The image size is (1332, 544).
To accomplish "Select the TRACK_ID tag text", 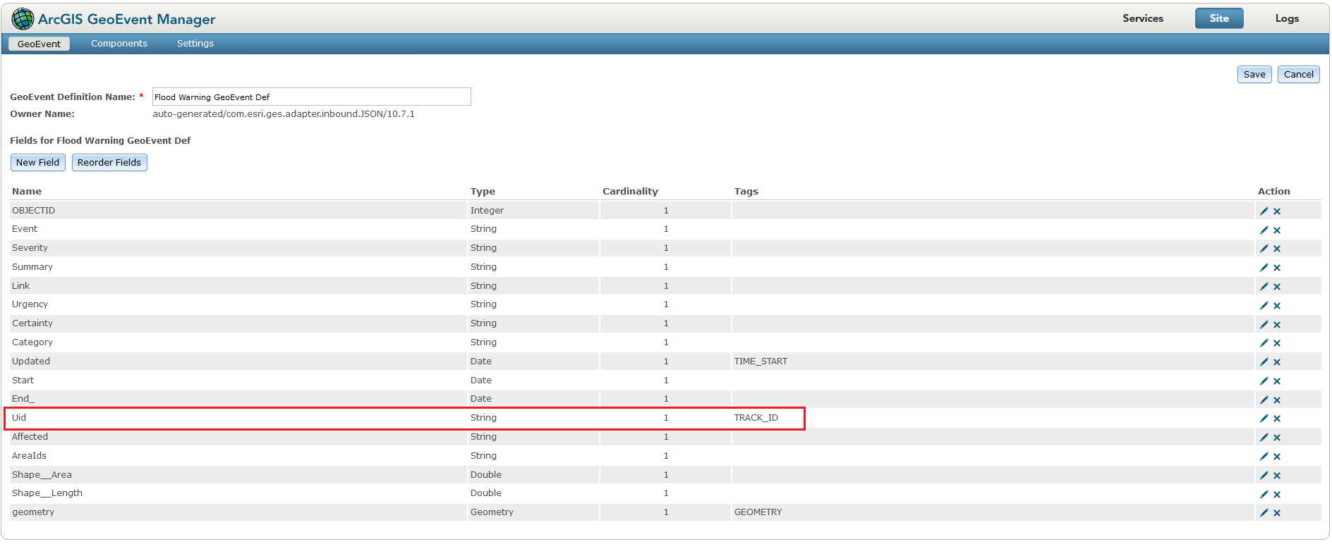I will [756, 418].
